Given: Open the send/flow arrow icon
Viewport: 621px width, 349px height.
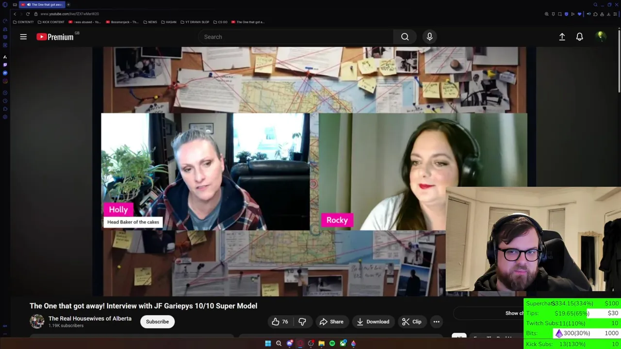Looking at the screenshot, I should point(572,14).
